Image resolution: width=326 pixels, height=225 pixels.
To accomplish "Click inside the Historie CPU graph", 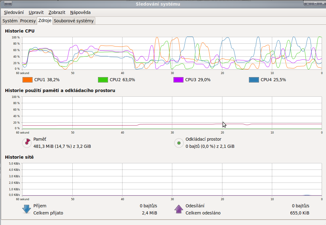I will tap(172, 53).
